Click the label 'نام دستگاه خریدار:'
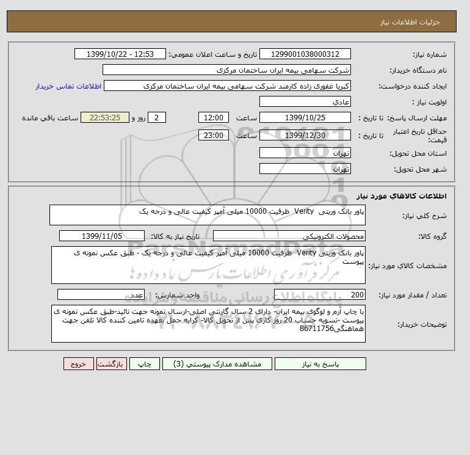The height and width of the screenshot is (455, 470). click(418, 70)
